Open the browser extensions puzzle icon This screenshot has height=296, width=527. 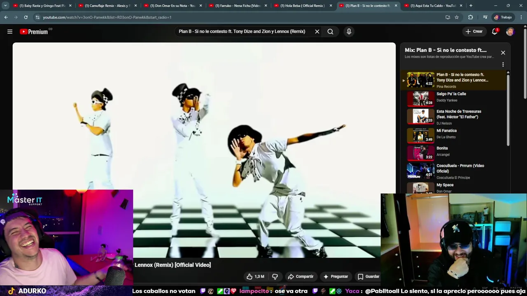tap(471, 17)
